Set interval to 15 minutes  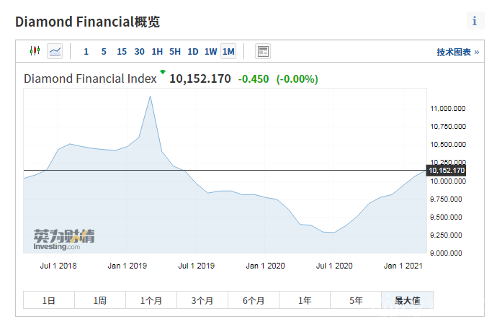point(122,51)
